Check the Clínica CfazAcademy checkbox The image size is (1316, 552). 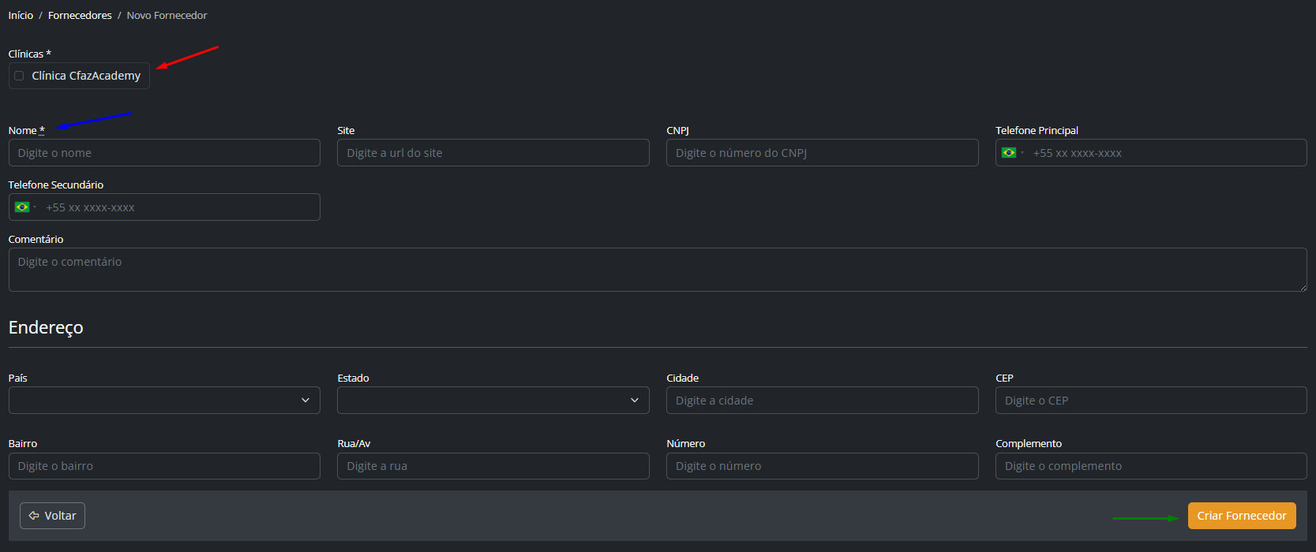(19, 76)
